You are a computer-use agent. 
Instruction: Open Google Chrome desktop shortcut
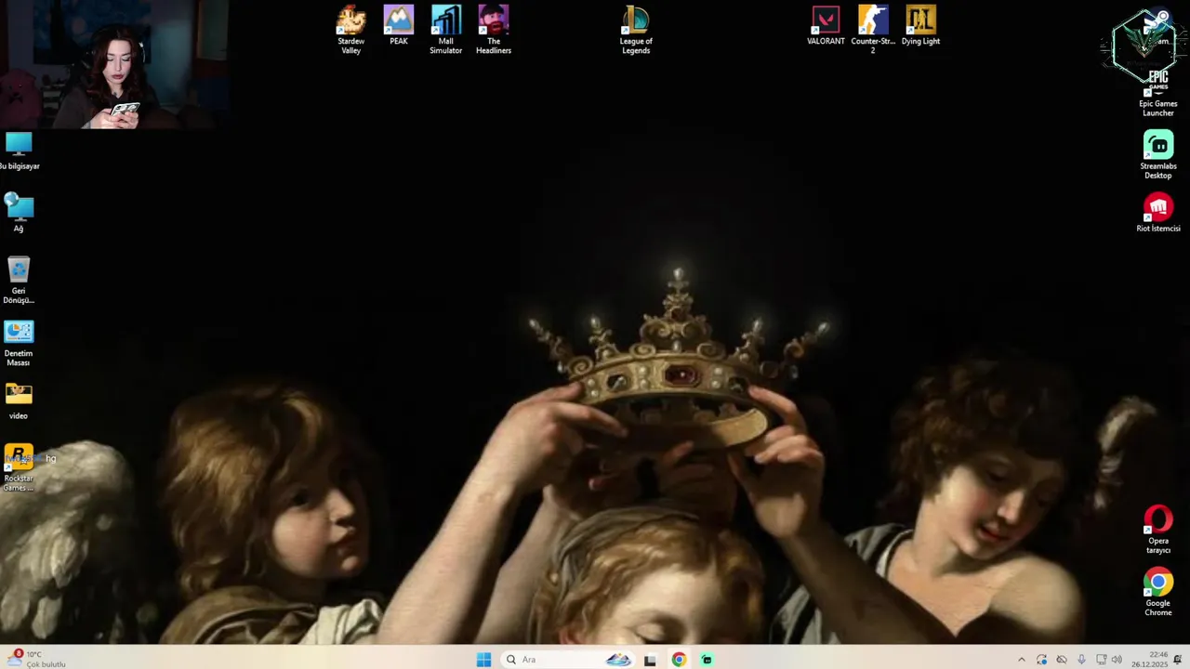point(1158,592)
